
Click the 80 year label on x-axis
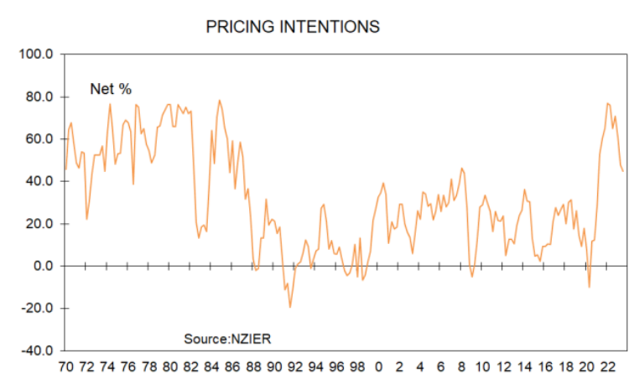[169, 367]
